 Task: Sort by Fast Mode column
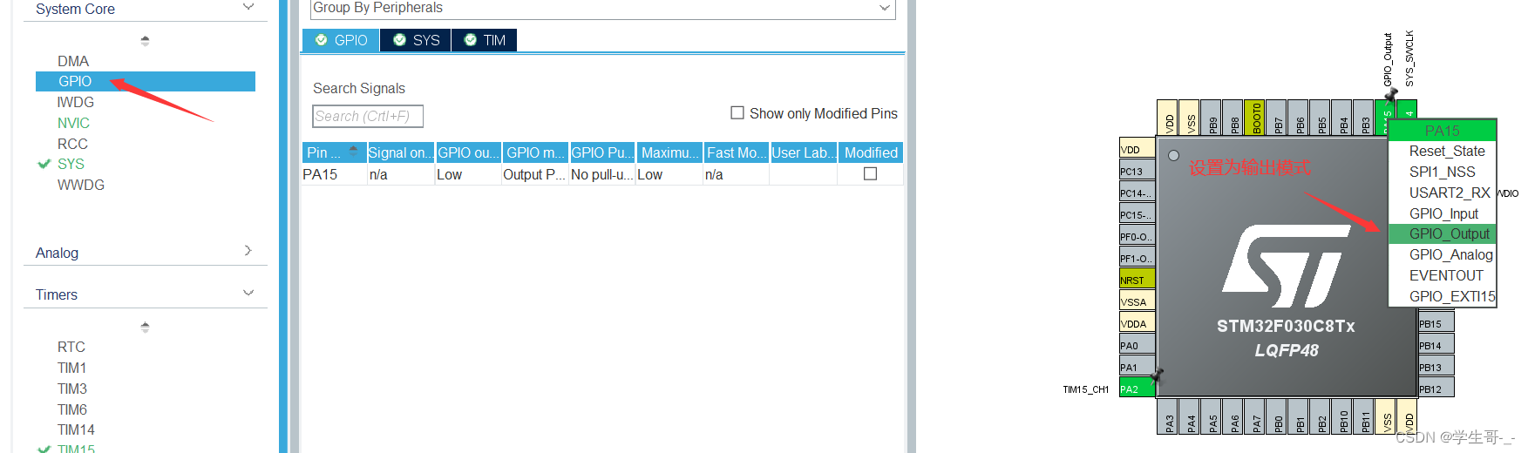point(737,152)
